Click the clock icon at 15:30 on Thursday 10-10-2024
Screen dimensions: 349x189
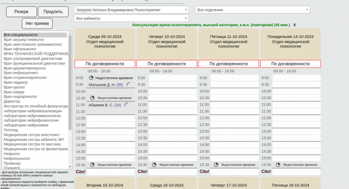click(154, 165)
